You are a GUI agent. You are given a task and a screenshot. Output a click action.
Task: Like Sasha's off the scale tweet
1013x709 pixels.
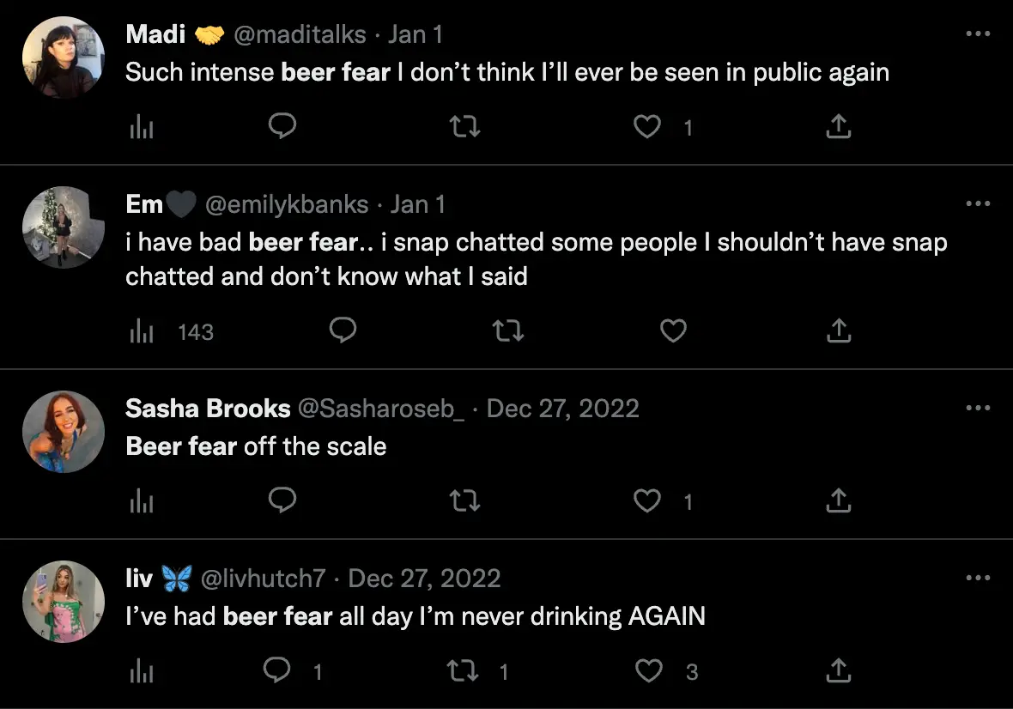point(646,500)
